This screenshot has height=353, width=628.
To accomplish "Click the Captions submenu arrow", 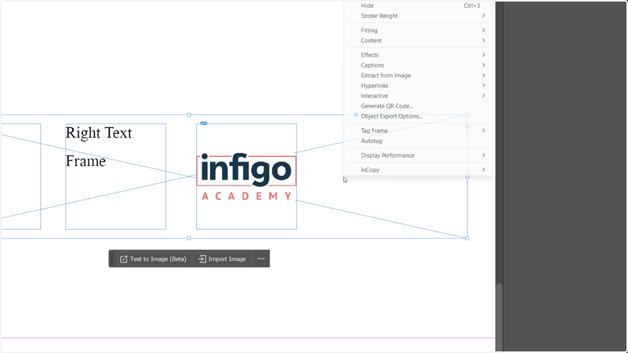I will point(484,65).
